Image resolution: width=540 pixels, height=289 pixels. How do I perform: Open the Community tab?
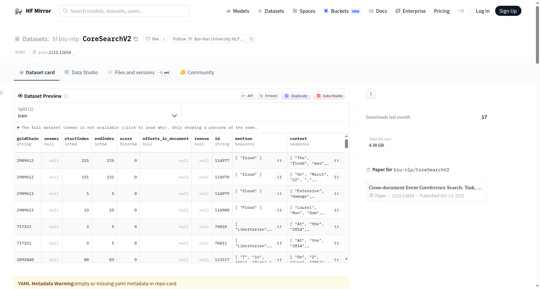pos(197,73)
